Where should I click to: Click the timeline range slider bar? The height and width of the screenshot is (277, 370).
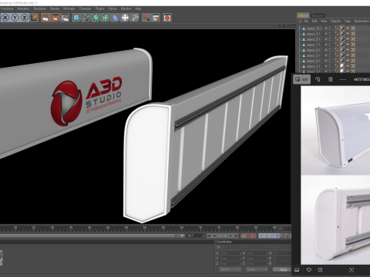coord(92,235)
